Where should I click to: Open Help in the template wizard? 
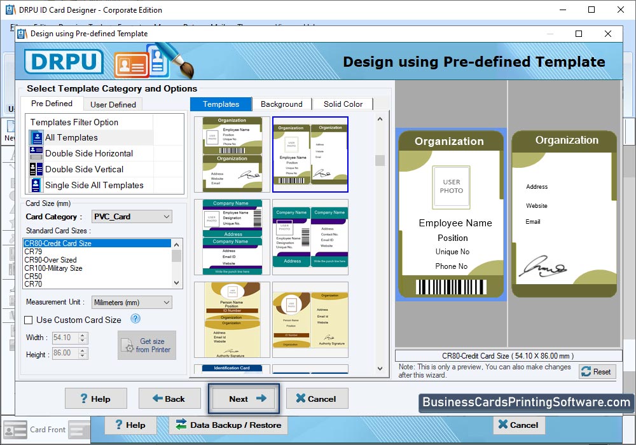96,399
